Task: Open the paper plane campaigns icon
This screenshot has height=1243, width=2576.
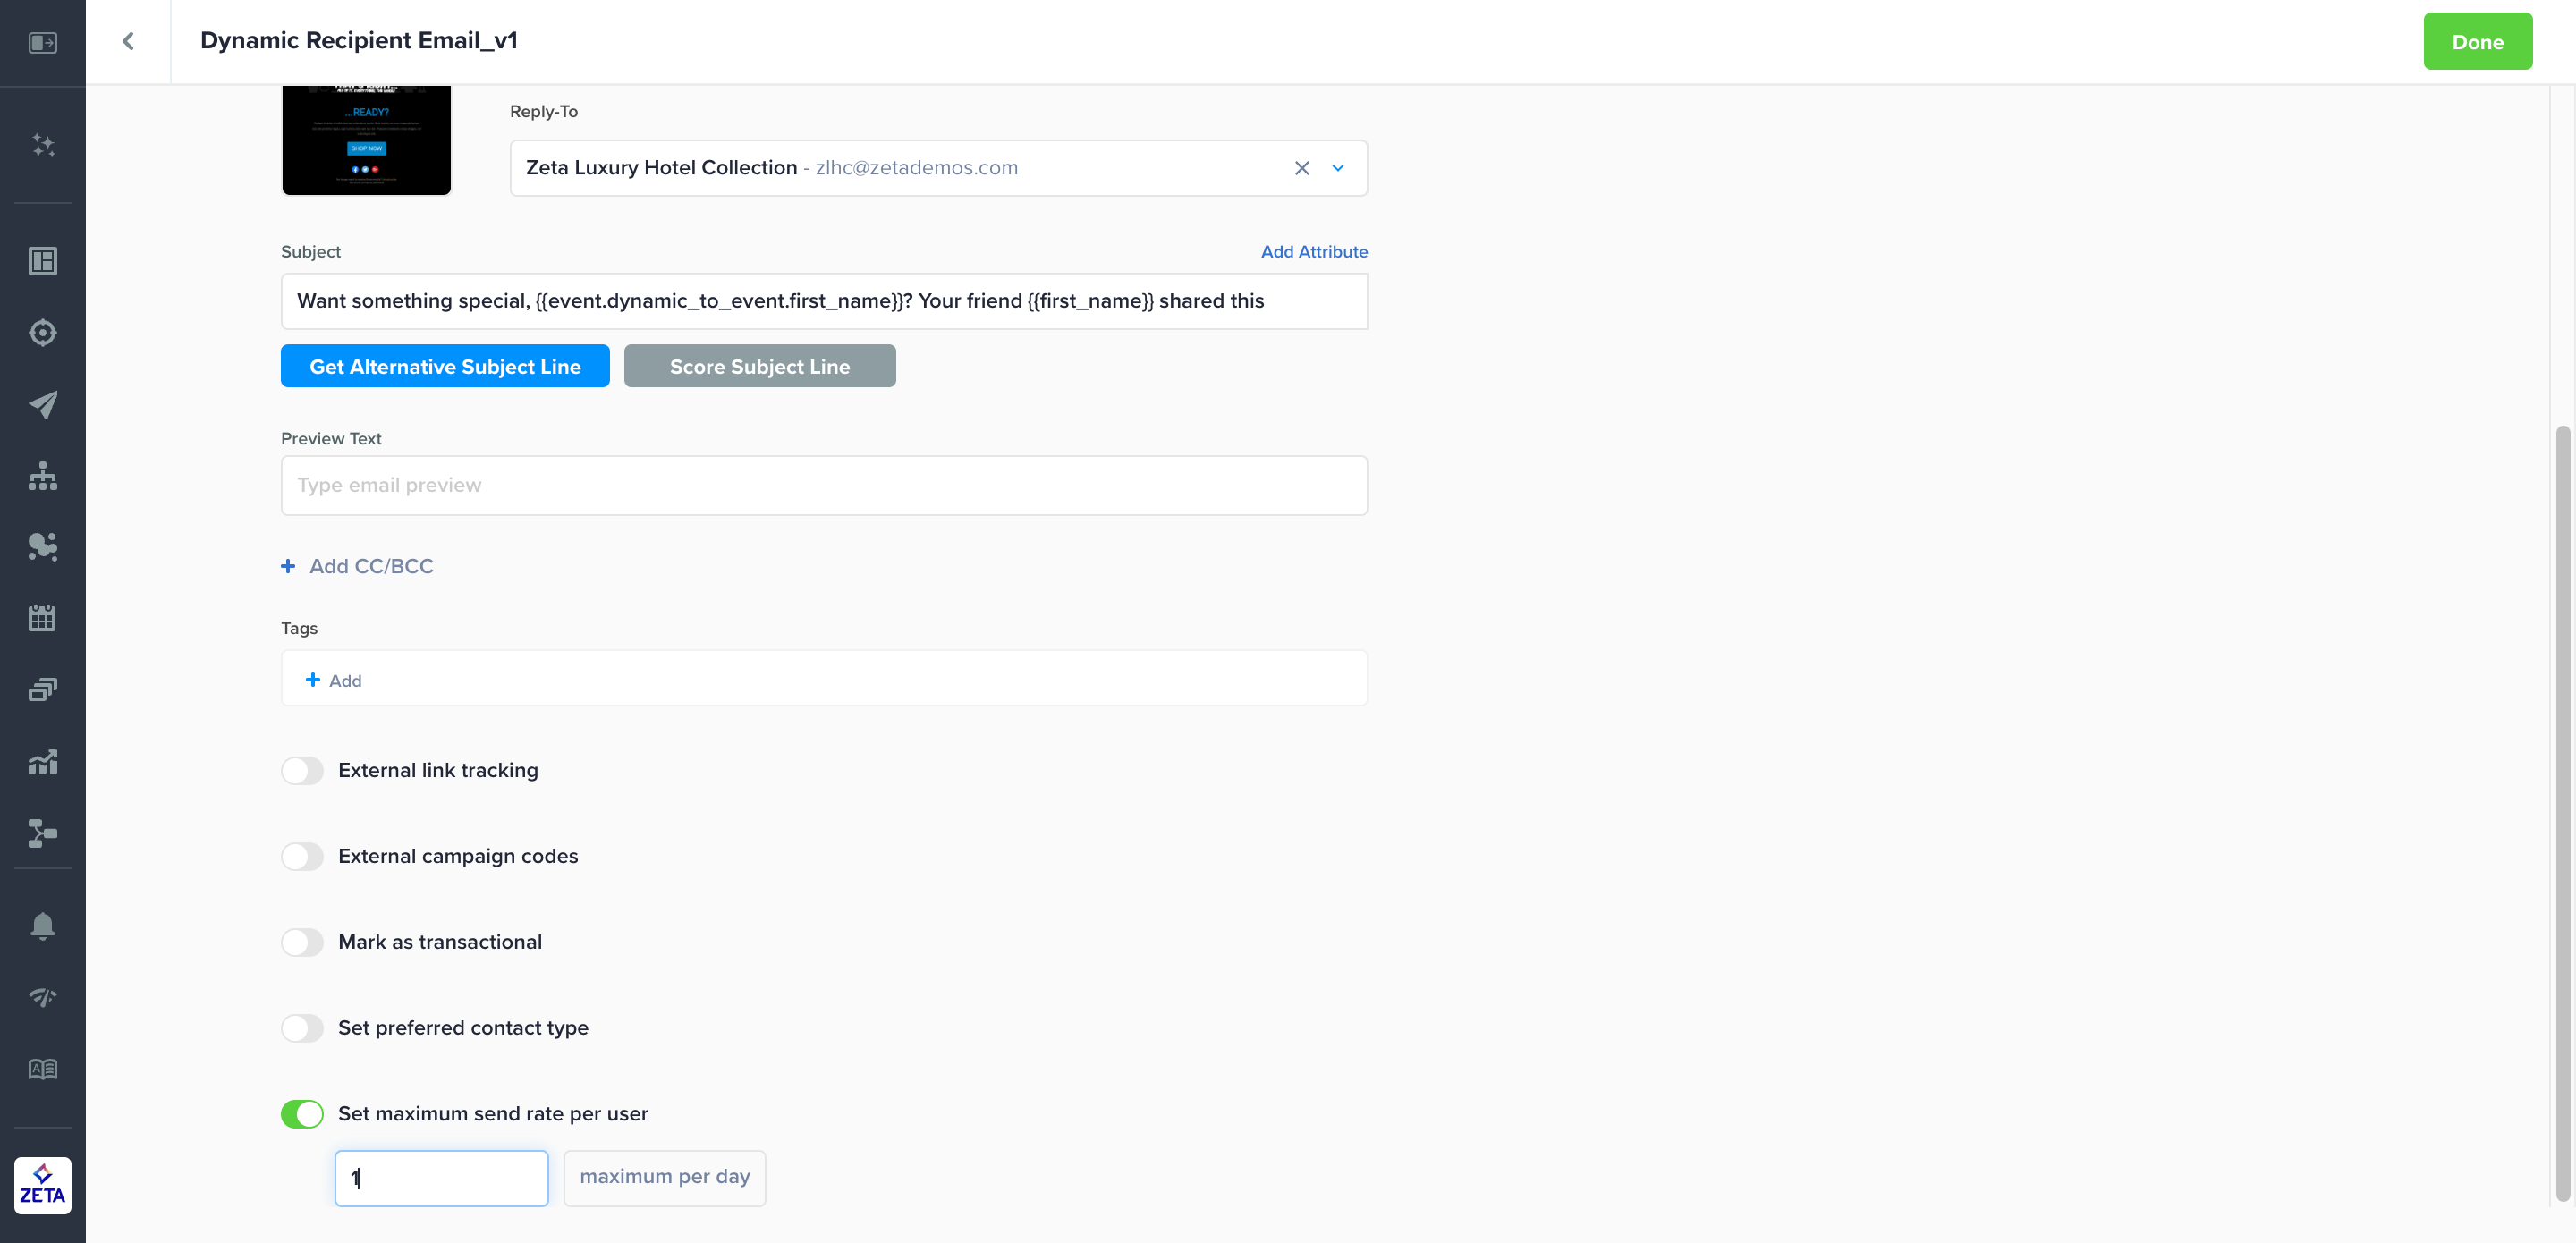Action: (43, 404)
